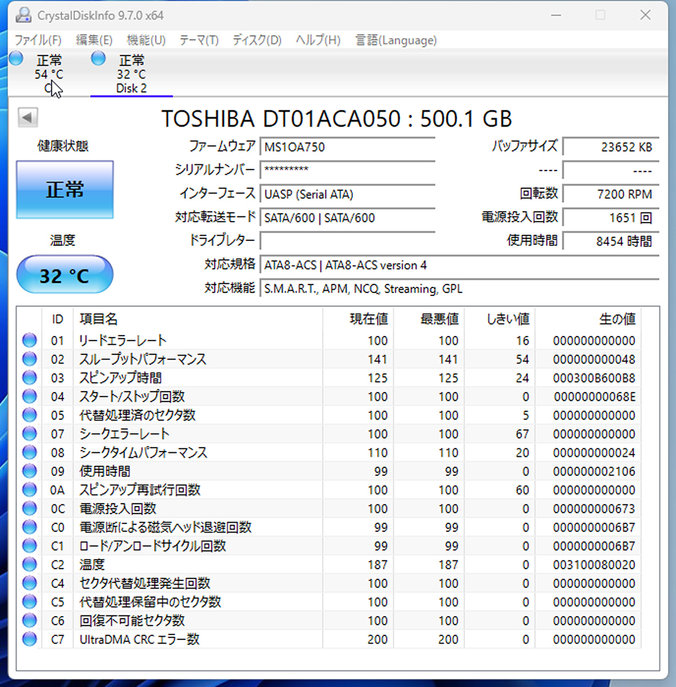Click the features field S.M.A.R.T., APM, NCQ
Screen dimensions: 676x687
459,289
